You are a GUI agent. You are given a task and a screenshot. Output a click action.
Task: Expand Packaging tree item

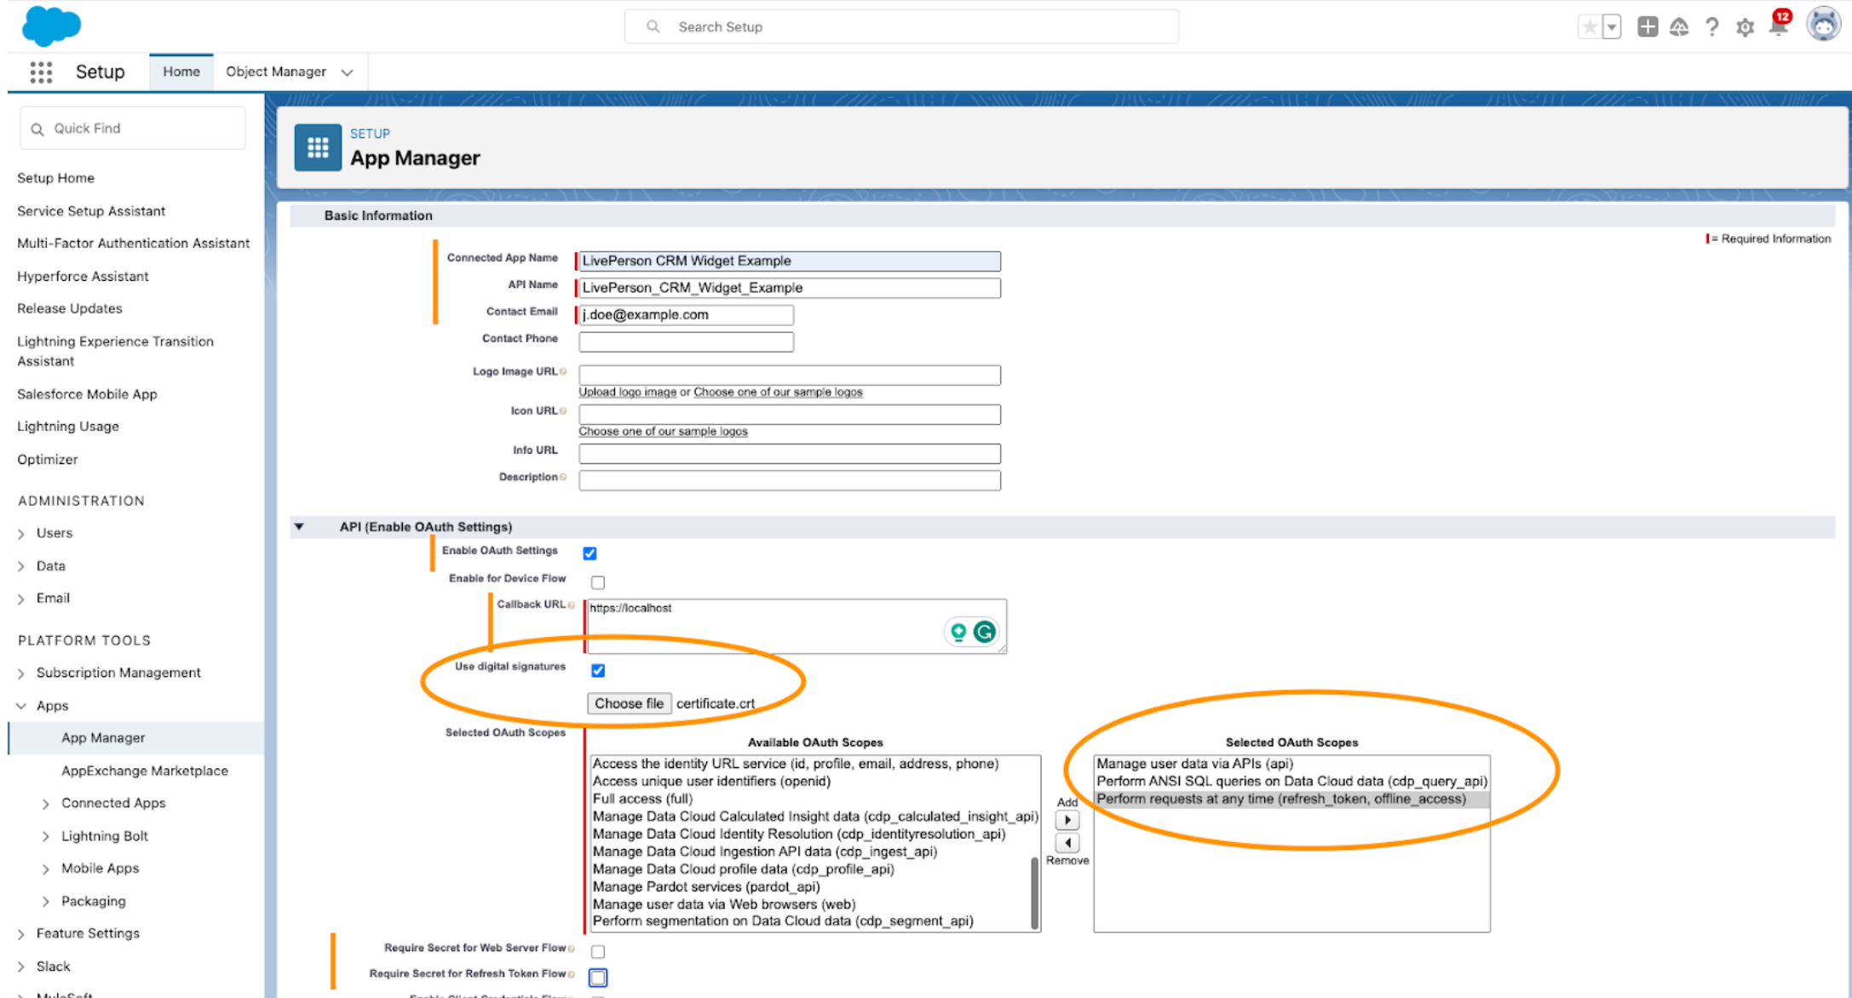(46, 902)
